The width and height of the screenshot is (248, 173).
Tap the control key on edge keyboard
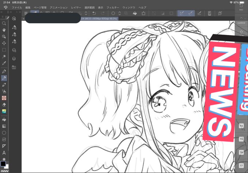coord(241,21)
